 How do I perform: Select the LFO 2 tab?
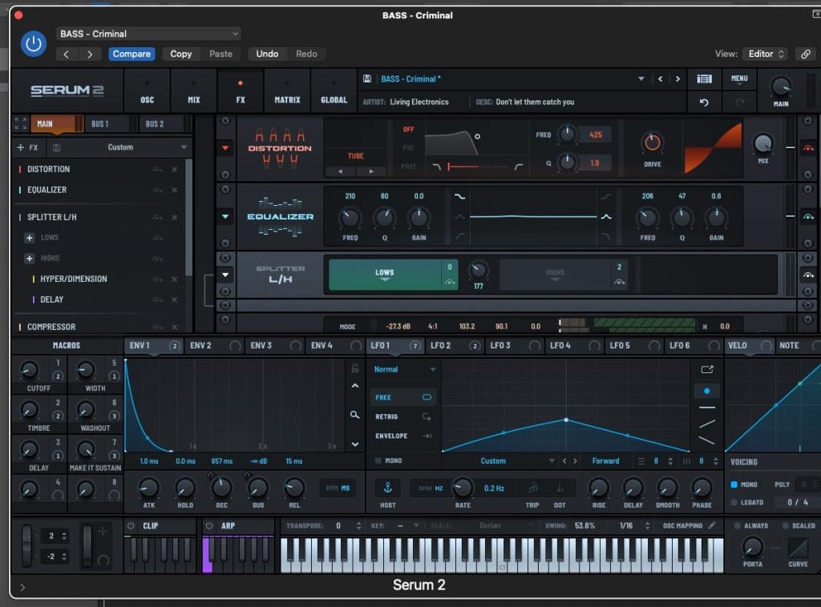coord(441,345)
